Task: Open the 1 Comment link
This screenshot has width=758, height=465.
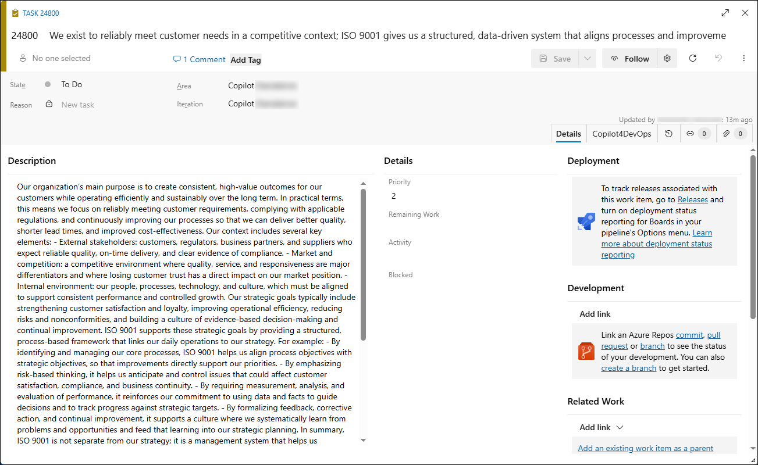Action: point(199,59)
